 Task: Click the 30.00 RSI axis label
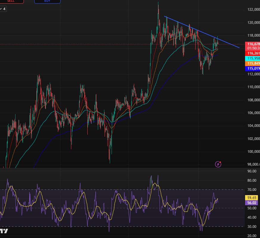252,227
